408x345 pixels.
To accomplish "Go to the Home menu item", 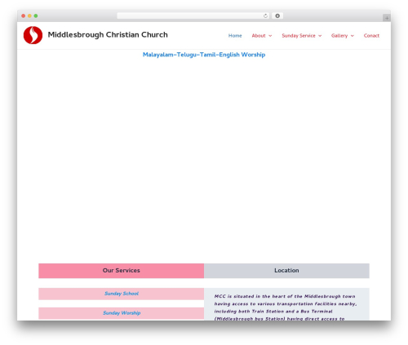I will [x=235, y=36].
